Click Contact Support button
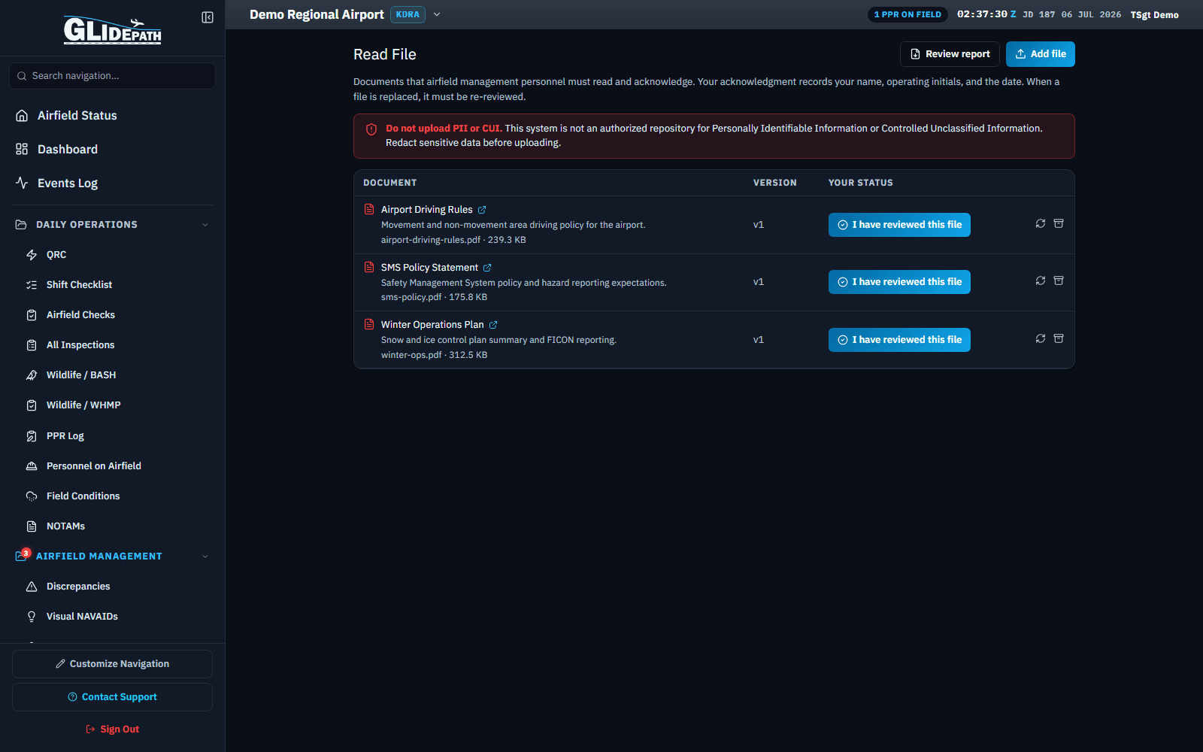Viewport: 1203px width, 752px height. tap(112, 697)
